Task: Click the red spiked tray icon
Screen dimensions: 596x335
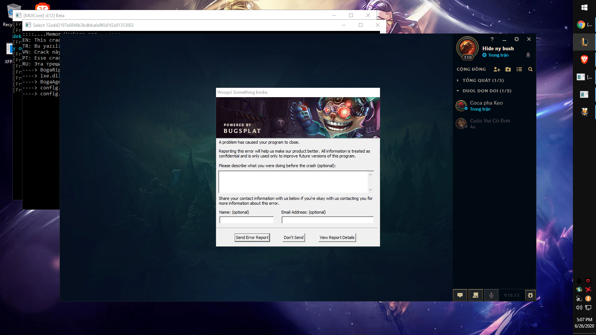Action: pos(588,289)
